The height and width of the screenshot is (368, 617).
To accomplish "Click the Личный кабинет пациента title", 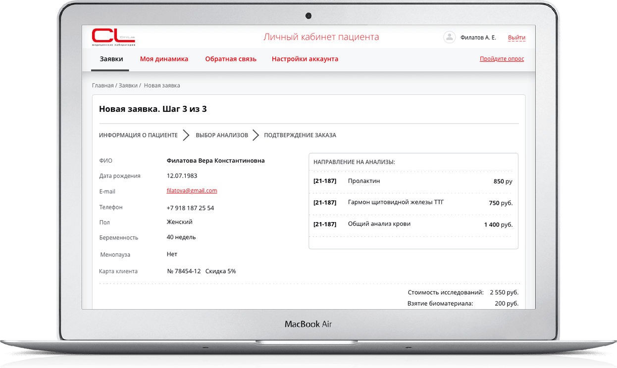I will point(321,37).
